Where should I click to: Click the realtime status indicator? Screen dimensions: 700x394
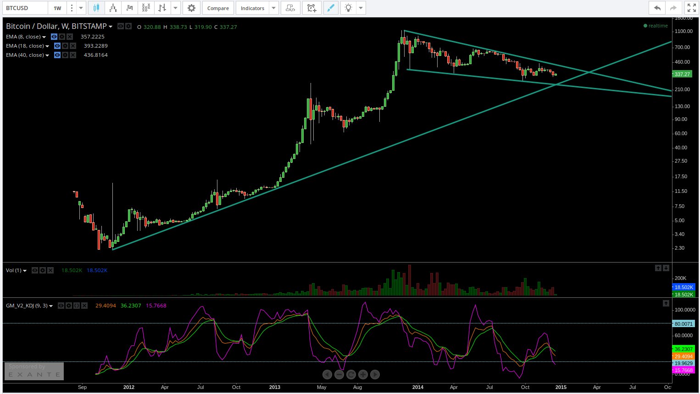(656, 26)
